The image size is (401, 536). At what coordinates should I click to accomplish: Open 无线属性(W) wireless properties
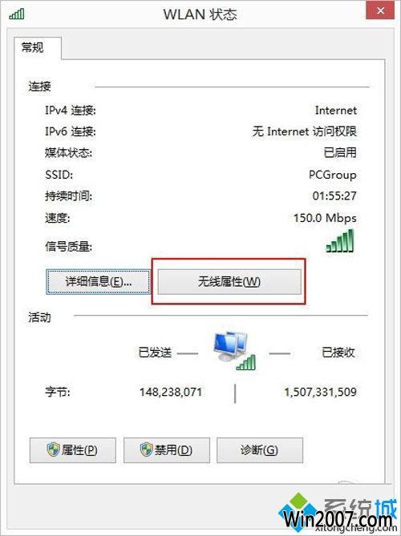click(x=229, y=282)
